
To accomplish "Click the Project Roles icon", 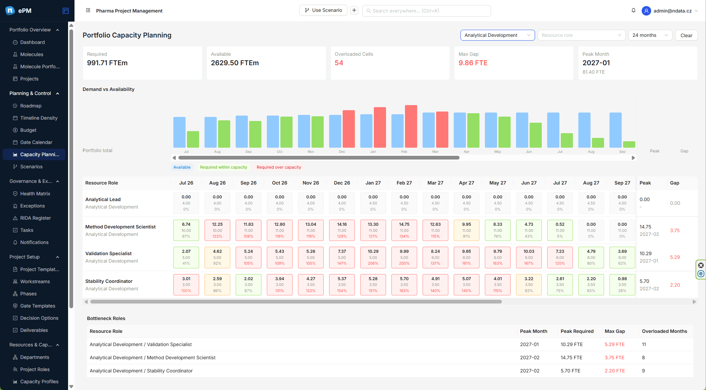I will 15,369.
